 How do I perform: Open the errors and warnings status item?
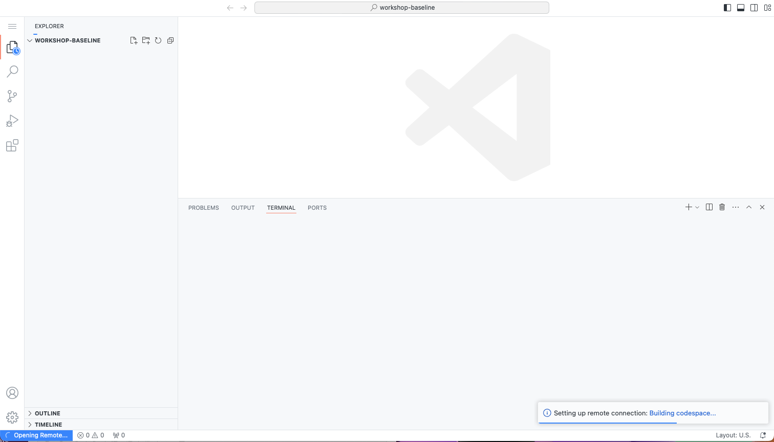pos(91,435)
